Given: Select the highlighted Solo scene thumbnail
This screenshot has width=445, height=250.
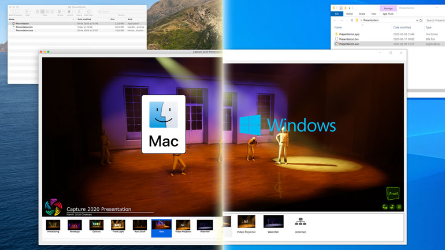Looking at the screenshot, I should pyautogui.click(x=161, y=228).
